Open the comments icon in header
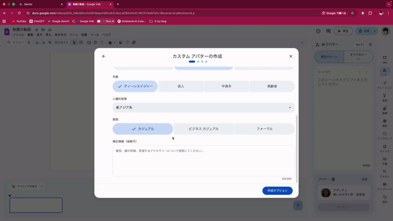Viewport: 393px width, 221px height. (328, 31)
